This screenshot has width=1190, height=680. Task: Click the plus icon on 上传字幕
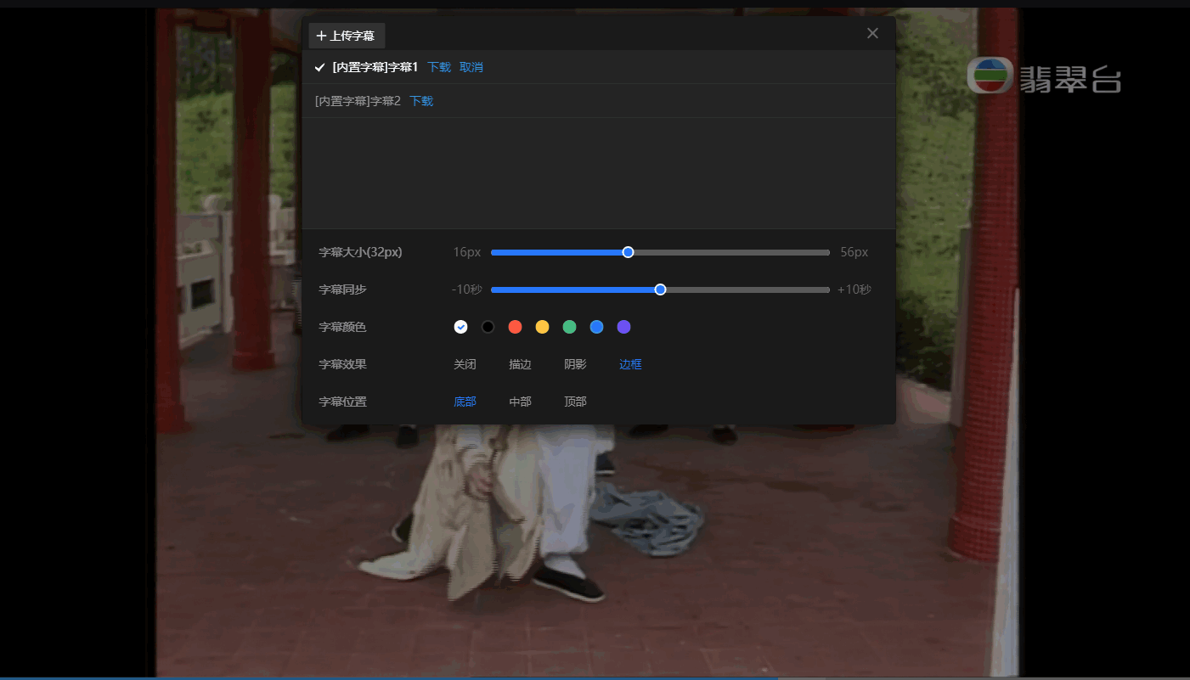click(322, 36)
